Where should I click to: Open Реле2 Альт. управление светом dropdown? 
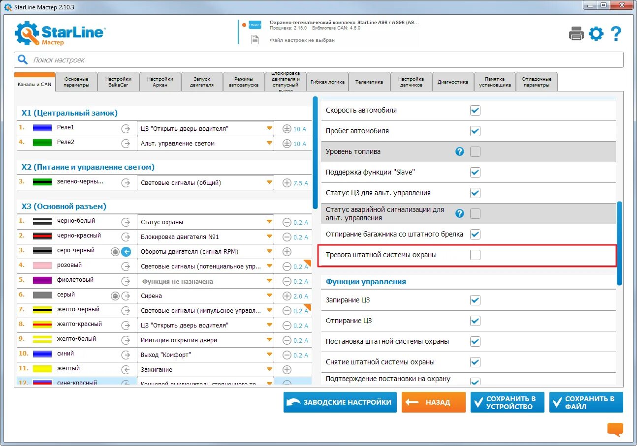coord(205,143)
